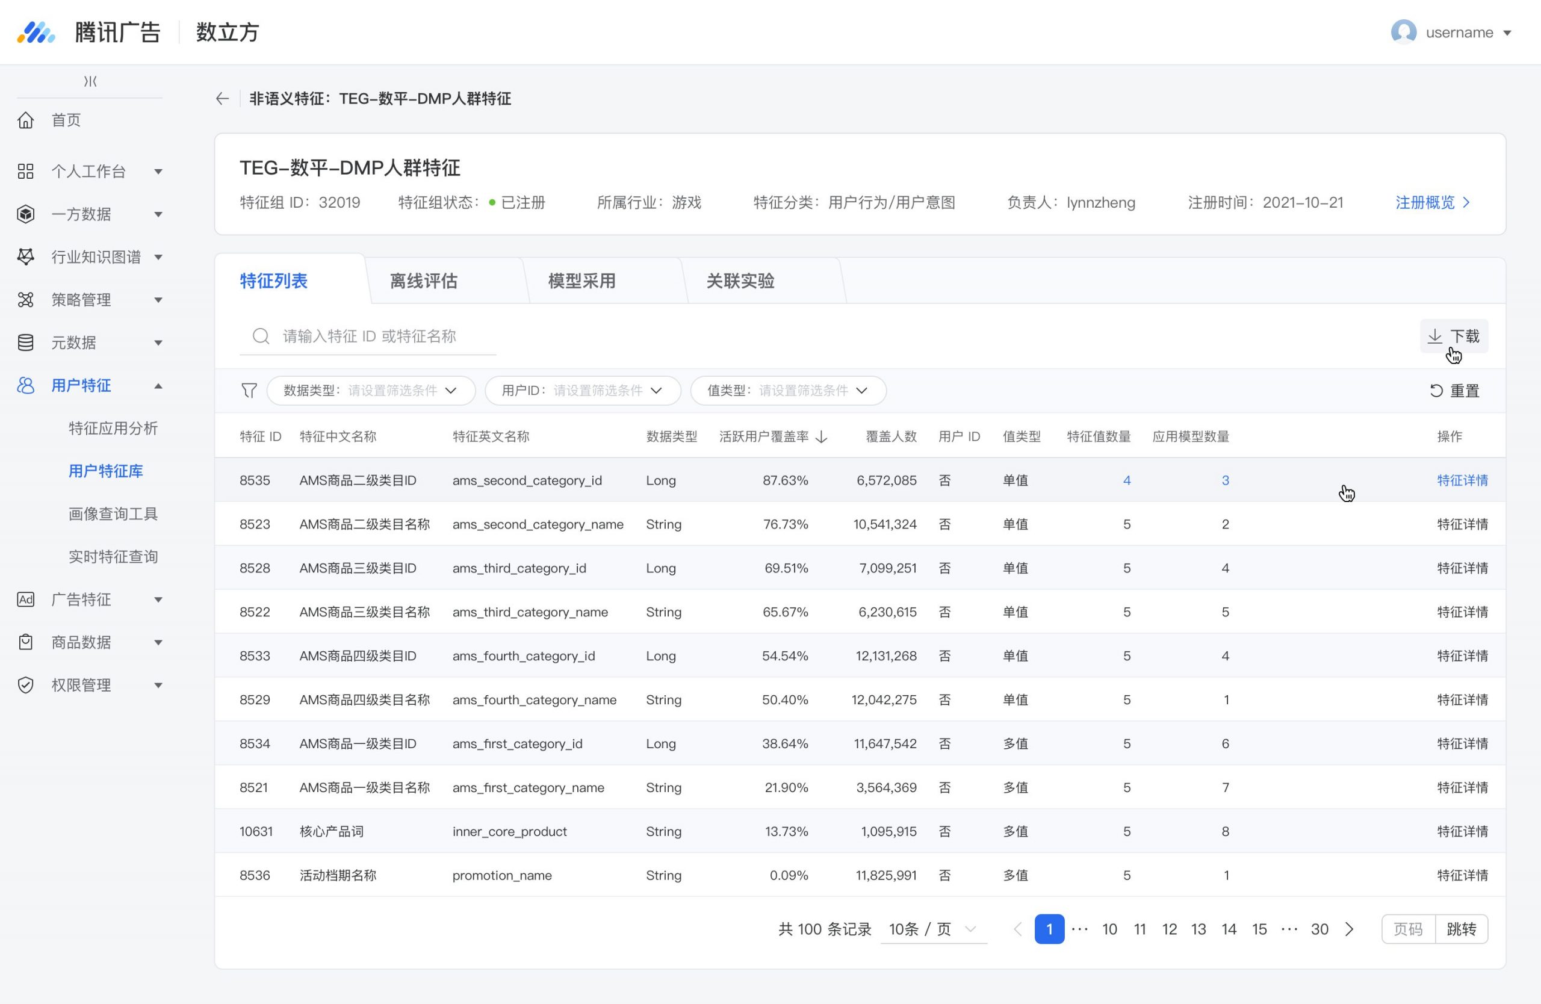
Task: Select 用户特征库 in the sidebar
Action: point(105,471)
